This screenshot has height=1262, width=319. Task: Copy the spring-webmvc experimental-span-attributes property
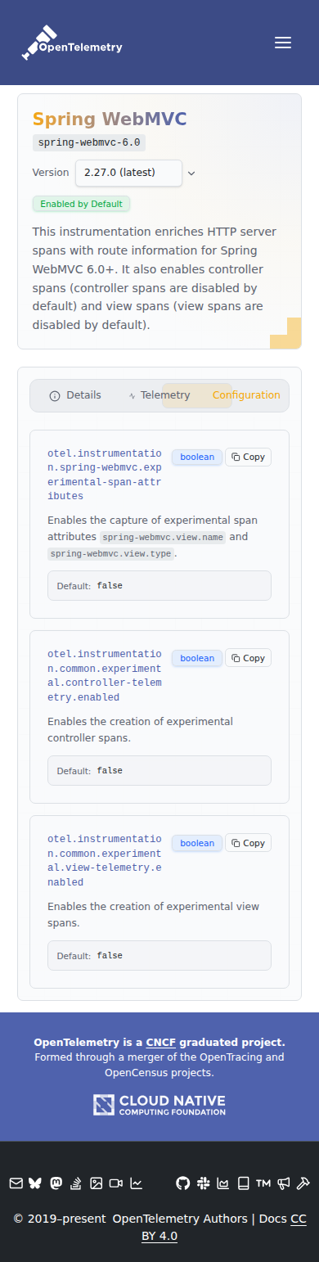pos(248,457)
